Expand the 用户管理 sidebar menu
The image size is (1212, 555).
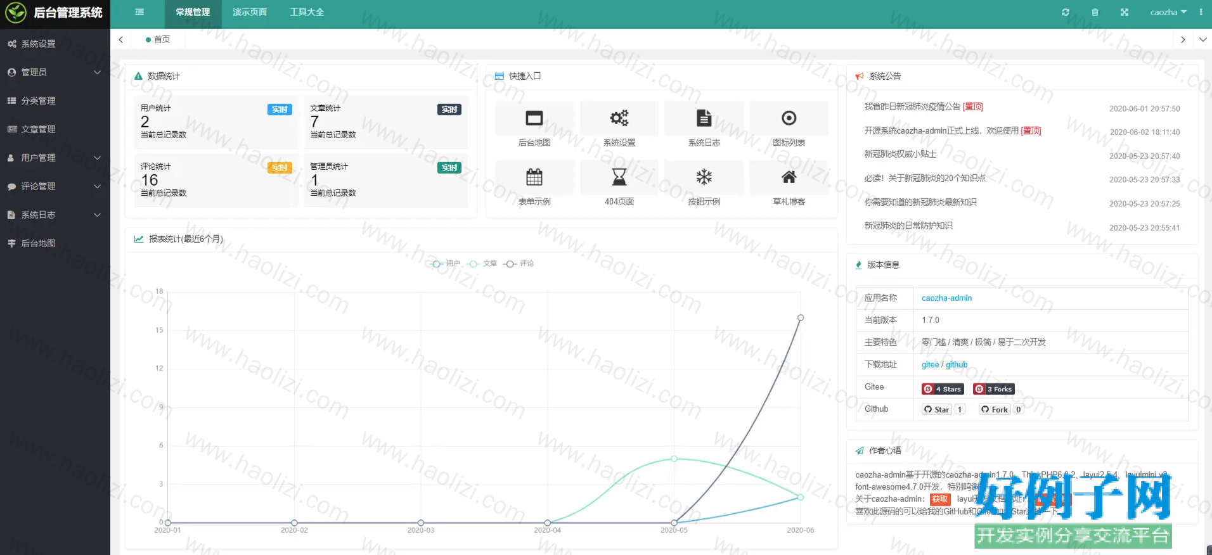tap(55, 158)
